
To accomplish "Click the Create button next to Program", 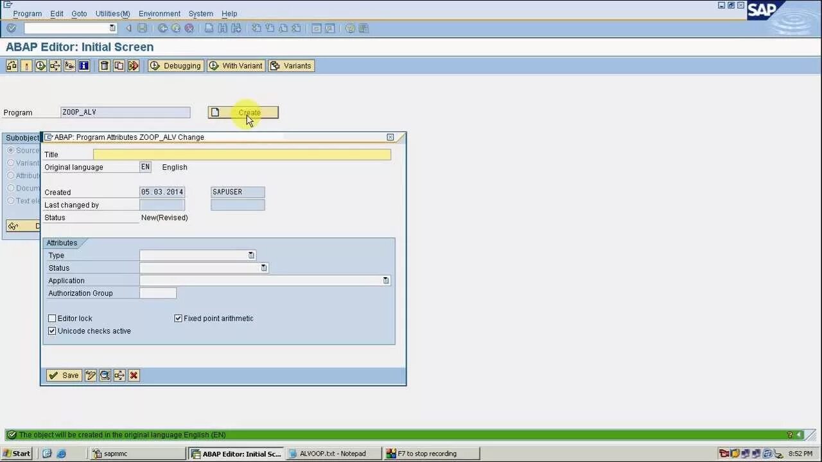I will click(x=243, y=112).
